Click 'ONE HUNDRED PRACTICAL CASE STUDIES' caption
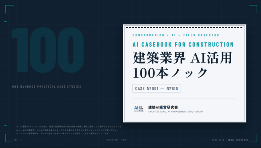Viewport: 261px width, 148px height. coord(47,86)
